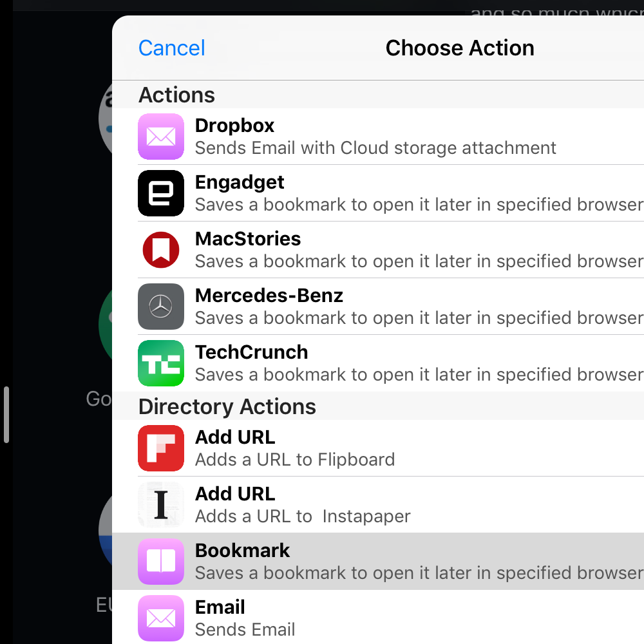Click the Choose Action title

click(x=460, y=48)
